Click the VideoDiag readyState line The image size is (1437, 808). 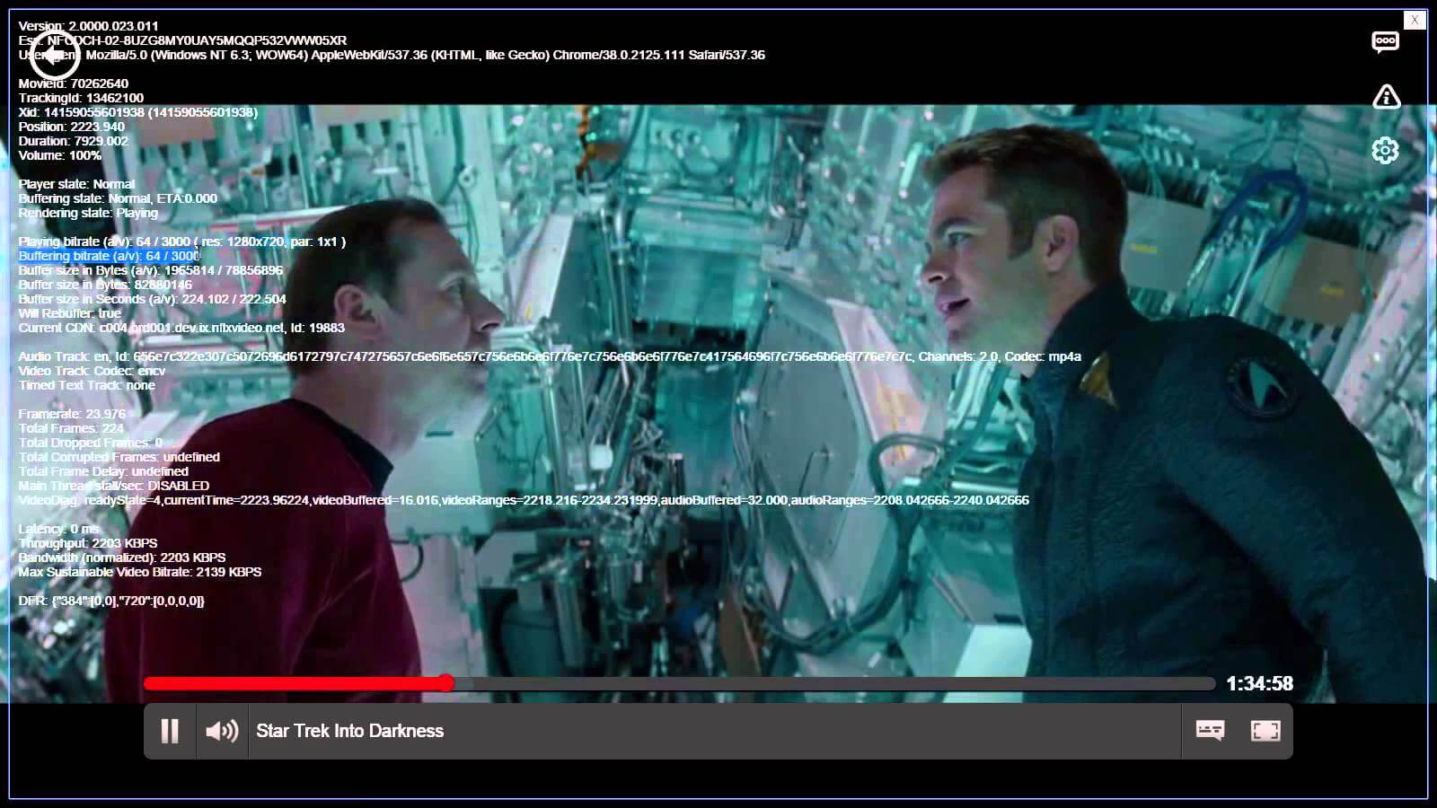tap(524, 500)
